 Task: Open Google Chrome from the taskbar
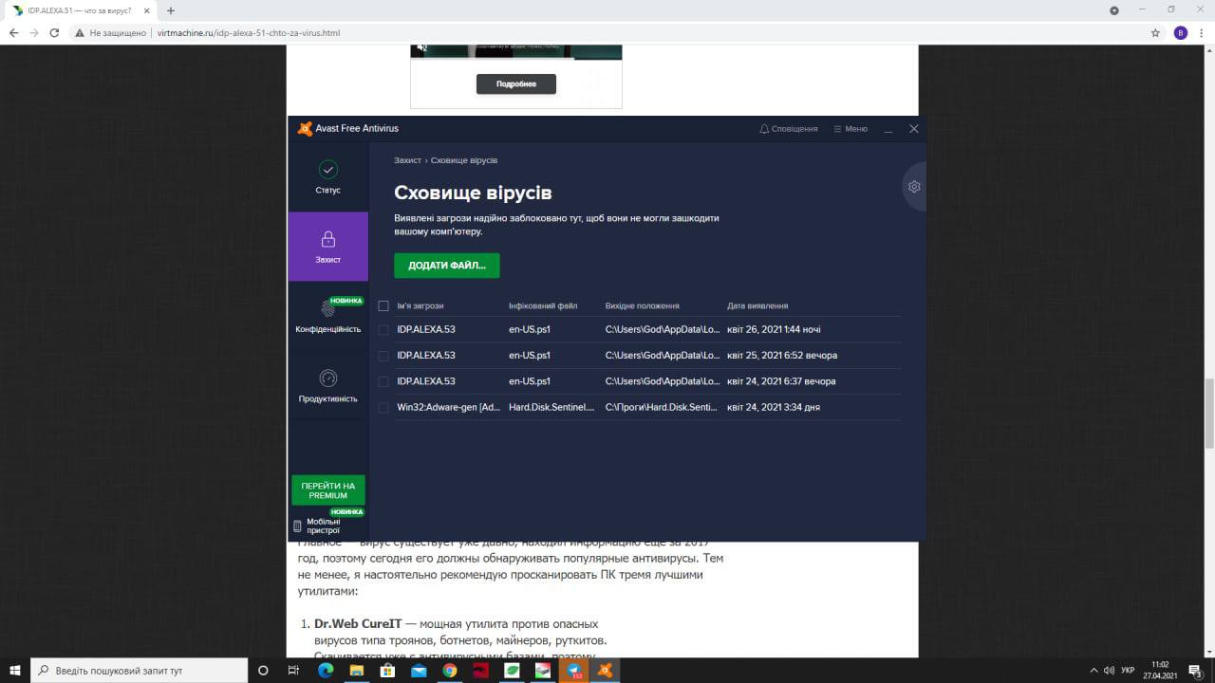pos(450,671)
